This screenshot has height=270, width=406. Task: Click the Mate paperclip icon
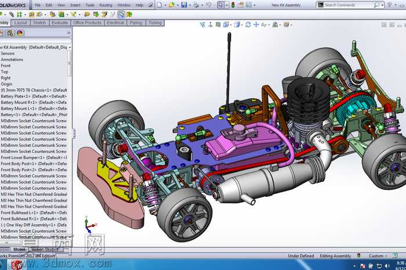tap(12, 15)
